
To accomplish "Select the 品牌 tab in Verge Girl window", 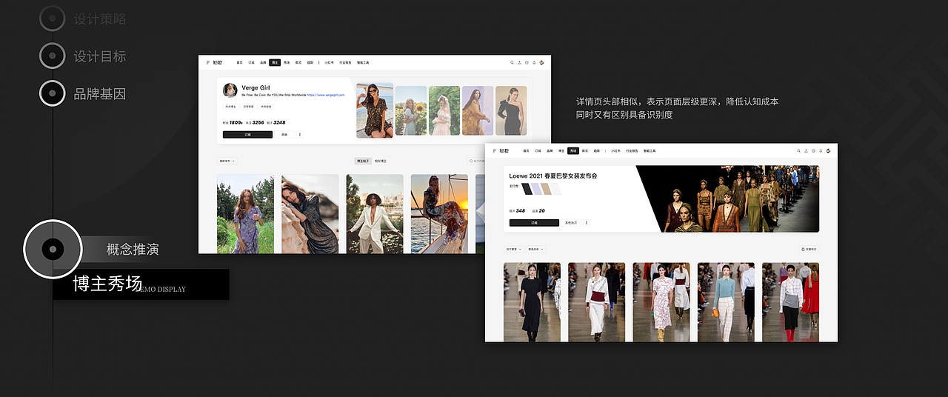I will 263,63.
